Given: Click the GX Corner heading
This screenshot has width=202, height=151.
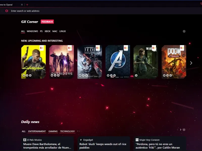Looking at the screenshot, I should [30, 22].
